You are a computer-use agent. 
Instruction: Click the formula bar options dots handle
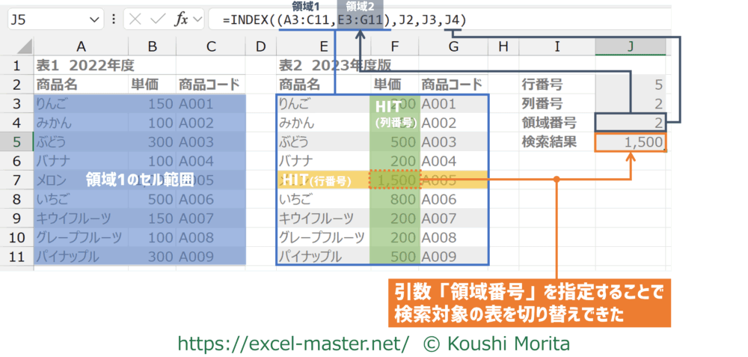pyautogui.click(x=112, y=19)
